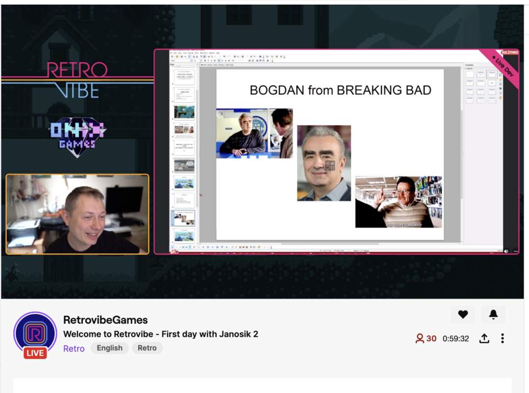Click the blue Help icon in the Impress toolbar

pyautogui.click(x=260, y=57)
